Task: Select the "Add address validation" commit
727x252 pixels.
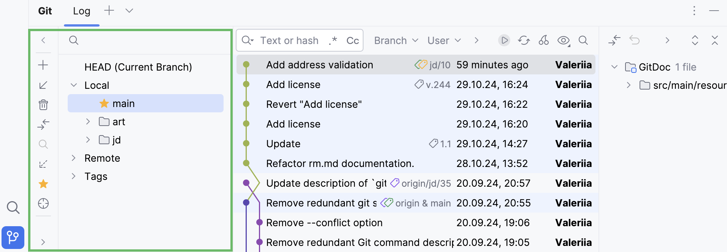Action: click(319, 65)
